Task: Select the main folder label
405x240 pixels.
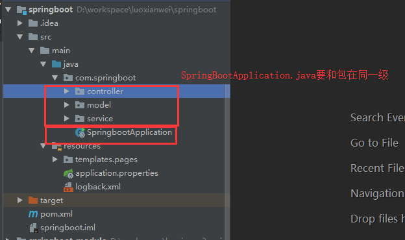Action: [x=61, y=51]
